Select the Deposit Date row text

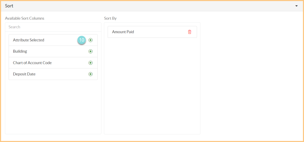coord(24,74)
